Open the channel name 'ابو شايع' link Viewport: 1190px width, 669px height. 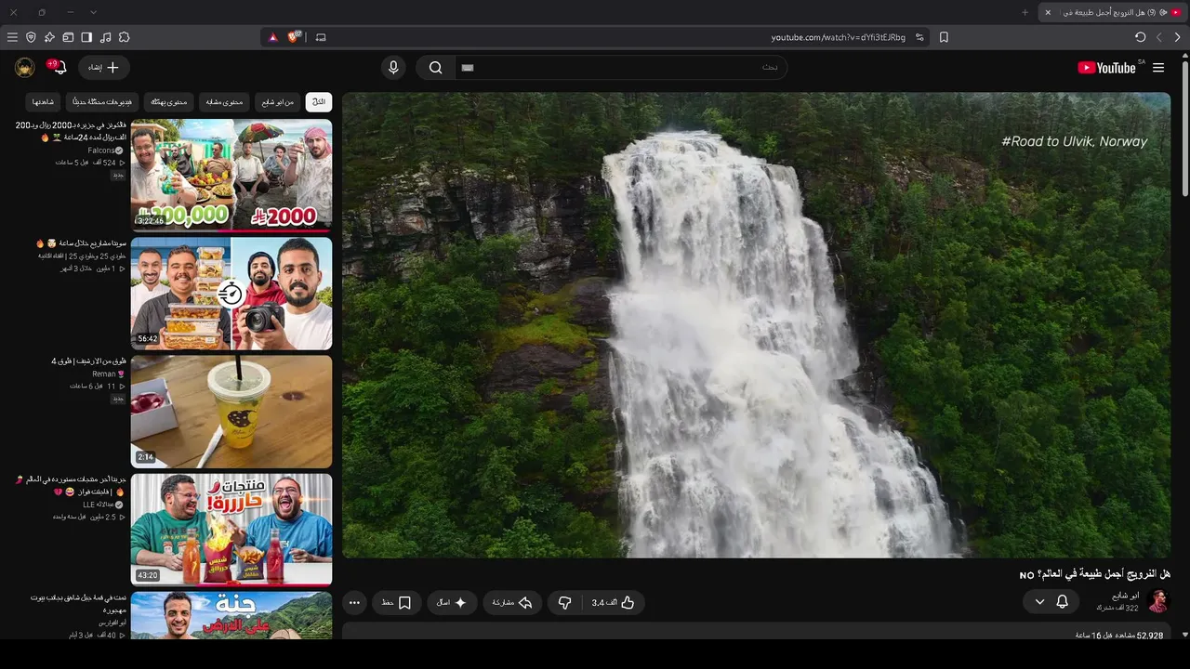coord(1126,596)
